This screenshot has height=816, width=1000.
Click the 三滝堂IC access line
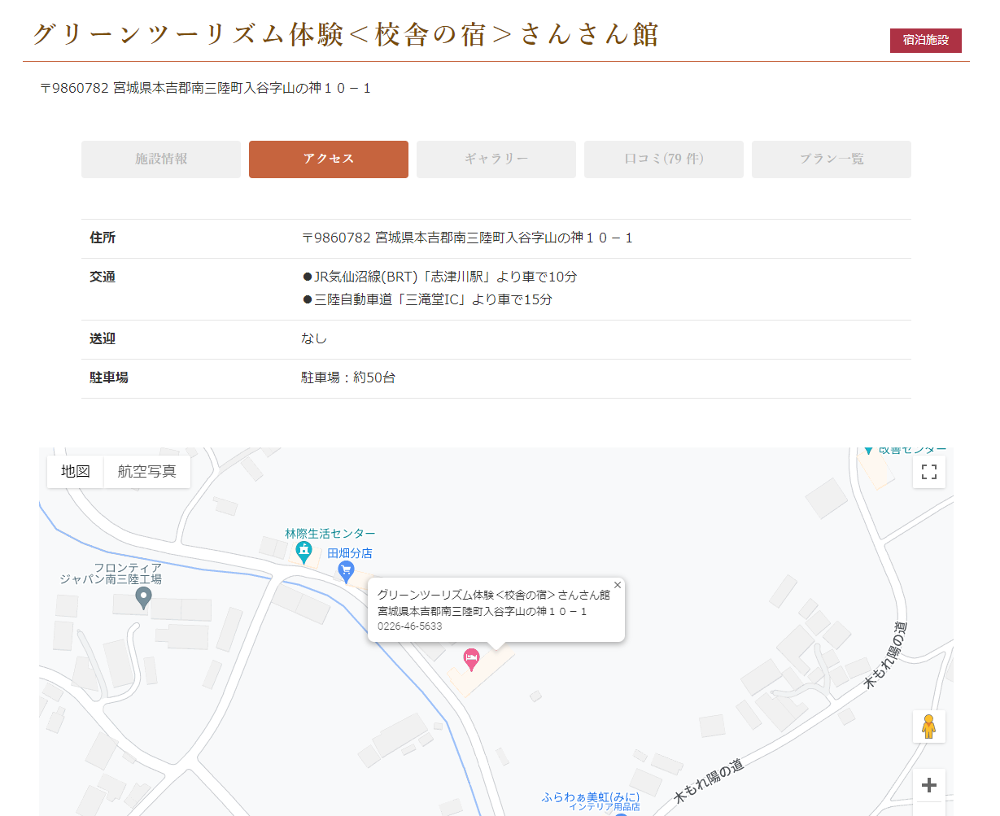click(x=427, y=299)
